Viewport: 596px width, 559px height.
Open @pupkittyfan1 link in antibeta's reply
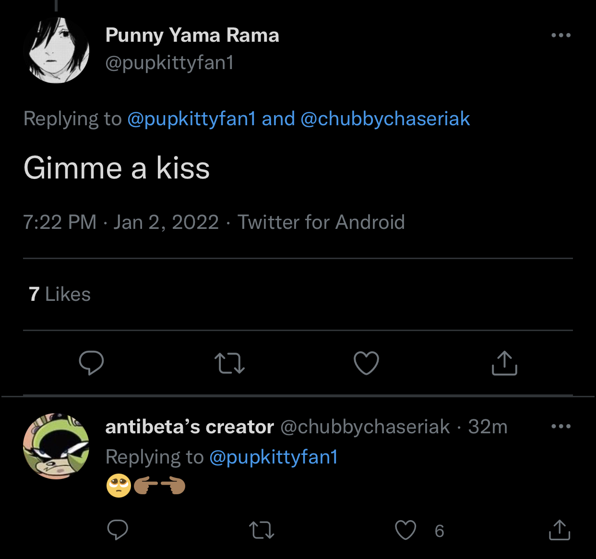click(274, 457)
